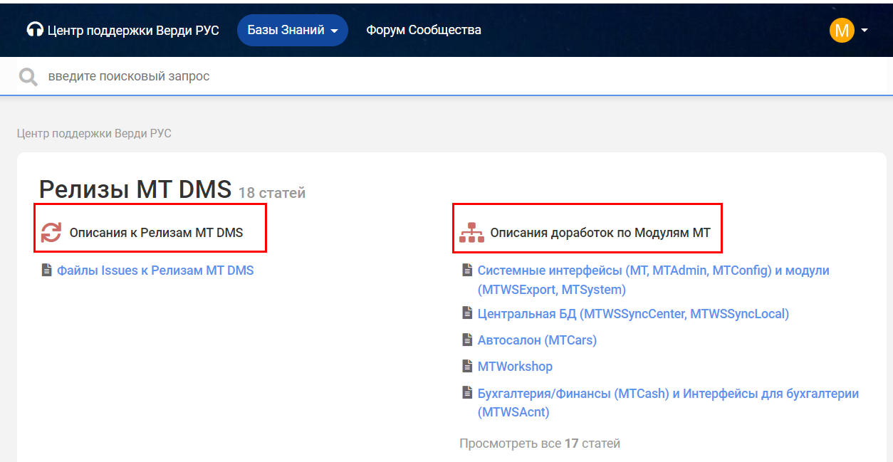Open Форум Сообщества in the navigation
Image resolution: width=893 pixels, height=462 pixels.
424,30
